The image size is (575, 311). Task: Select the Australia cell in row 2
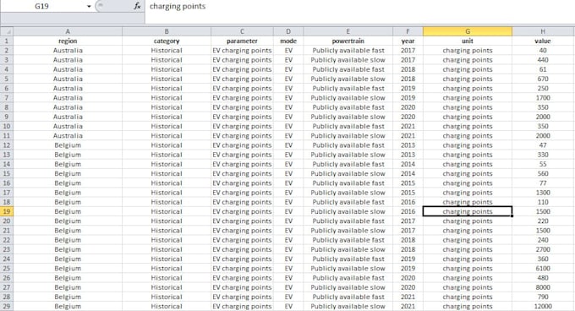tap(68, 51)
